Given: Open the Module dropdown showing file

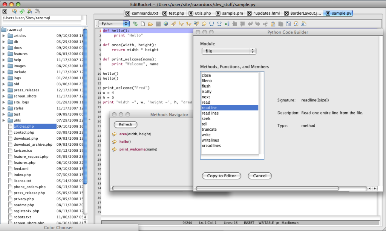Looking at the screenshot, I should (229, 51).
